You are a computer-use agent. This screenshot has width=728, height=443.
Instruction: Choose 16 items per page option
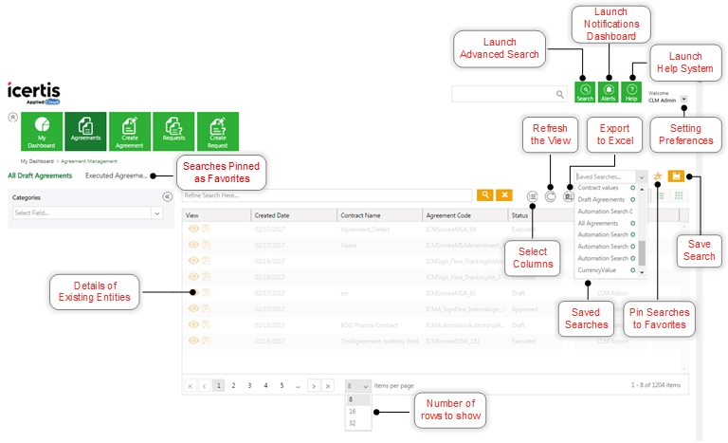click(x=352, y=412)
